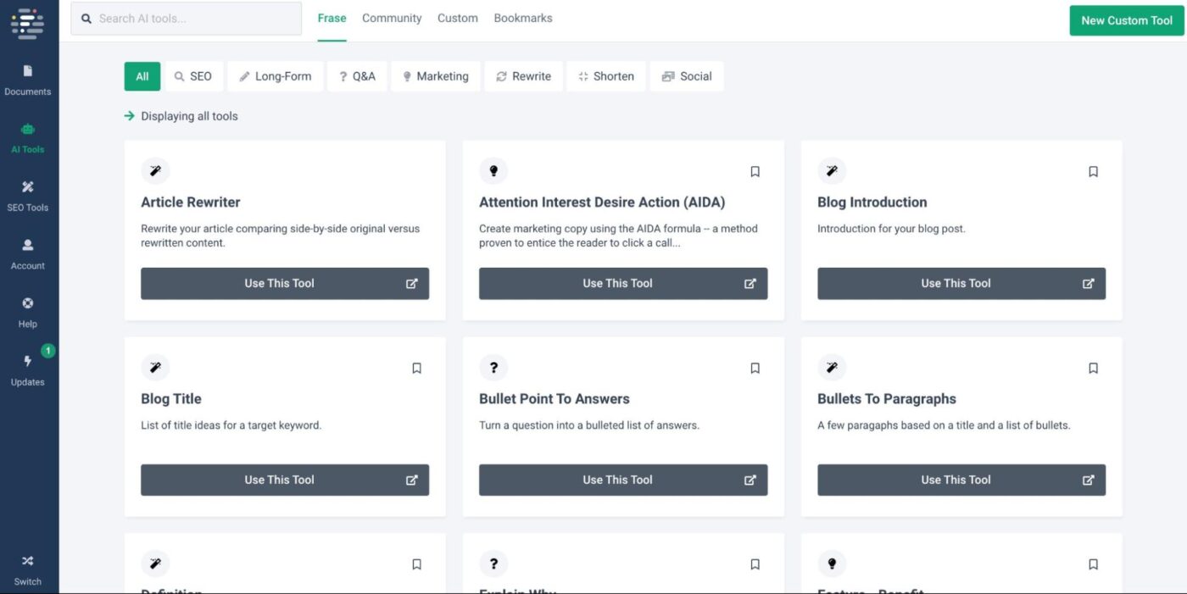This screenshot has height=594, width=1187.
Task: Bookmark the Attention Interest Desire Action tool
Action: coord(755,171)
